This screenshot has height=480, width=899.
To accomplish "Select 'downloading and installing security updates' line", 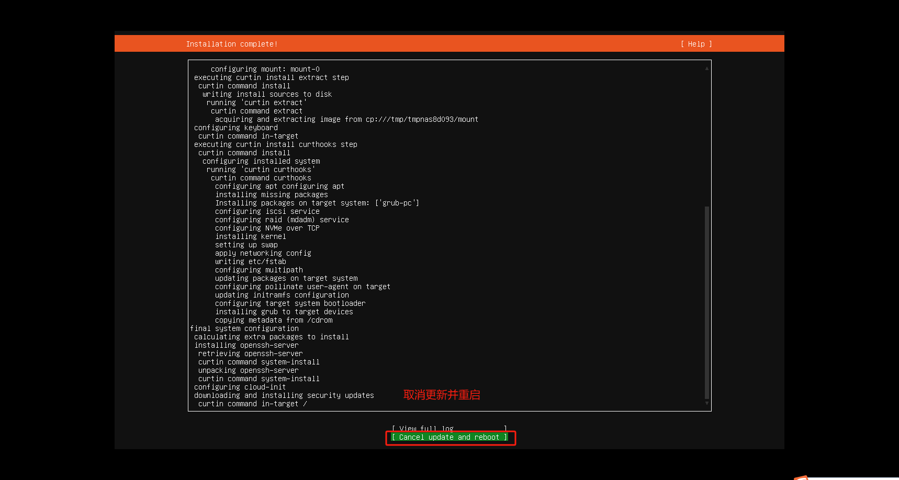I will pyautogui.click(x=284, y=395).
